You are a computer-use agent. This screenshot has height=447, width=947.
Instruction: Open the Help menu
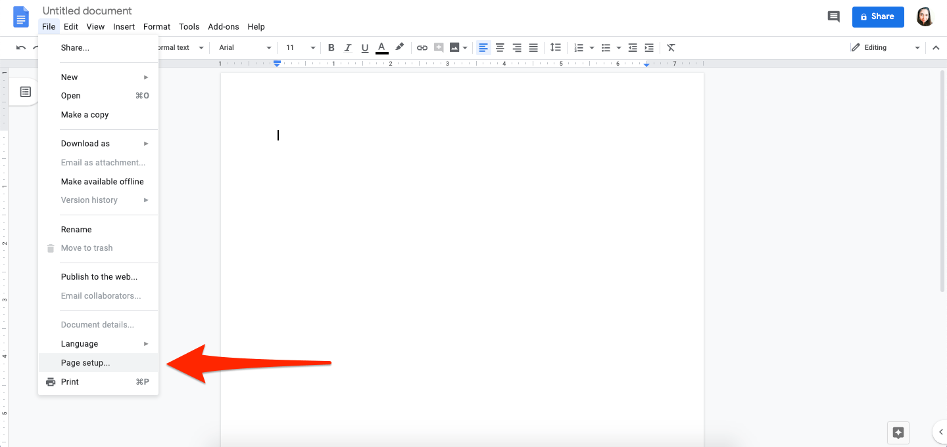tap(256, 27)
